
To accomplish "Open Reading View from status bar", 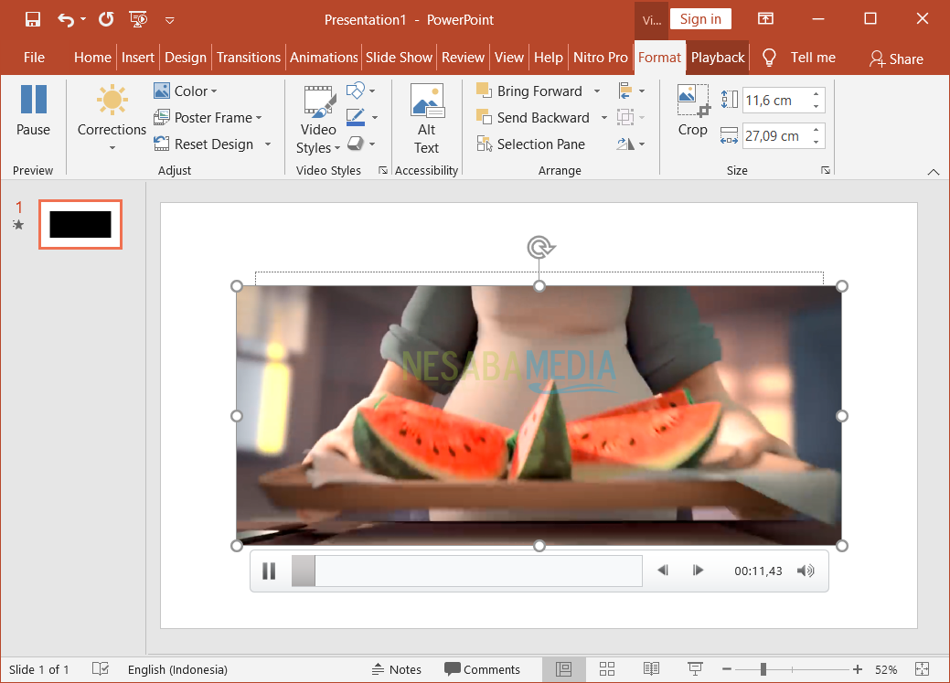I will click(x=651, y=669).
